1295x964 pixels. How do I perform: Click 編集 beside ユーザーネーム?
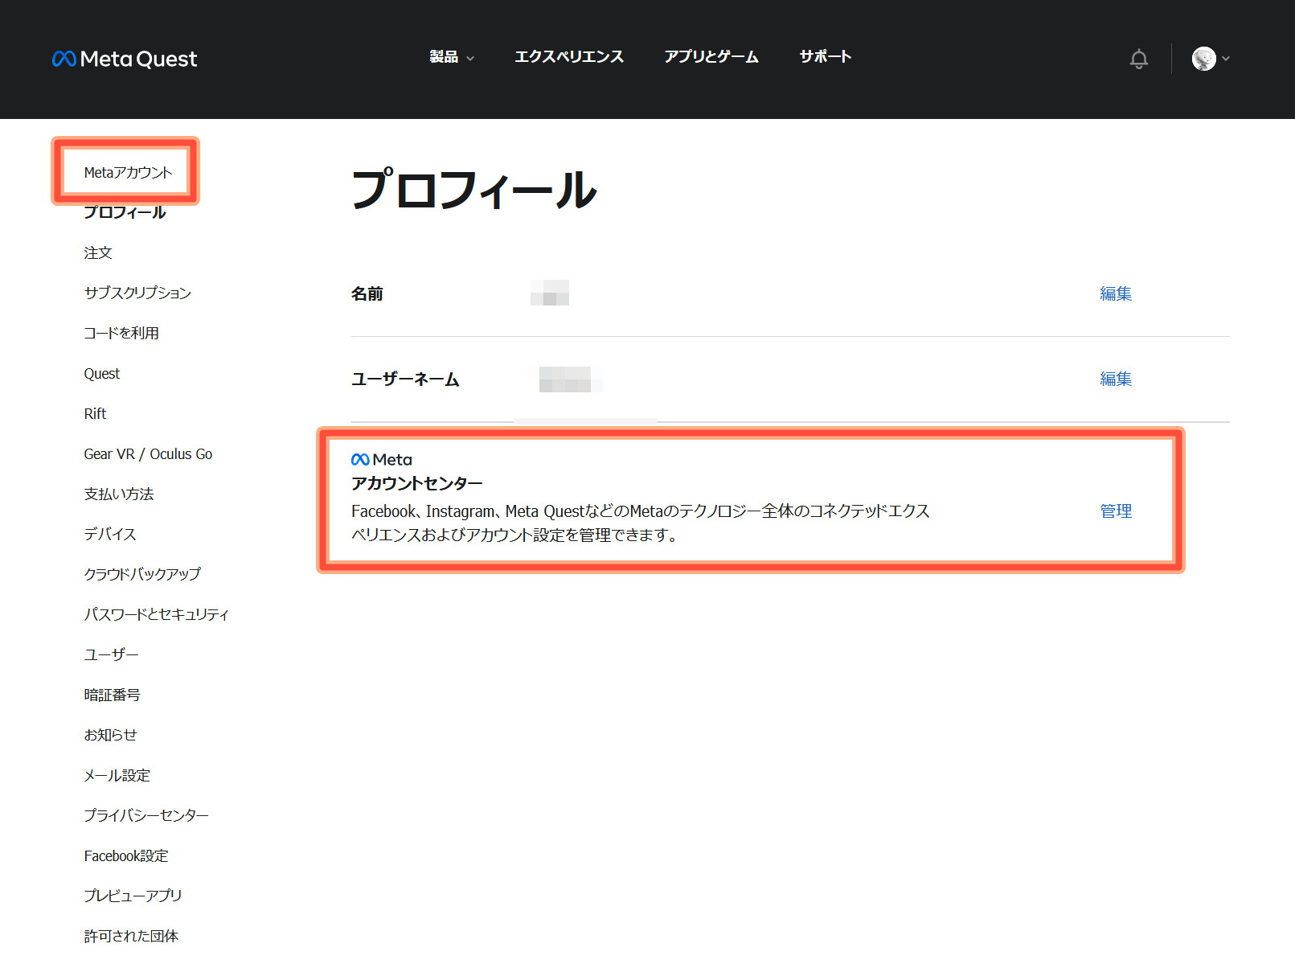point(1116,379)
